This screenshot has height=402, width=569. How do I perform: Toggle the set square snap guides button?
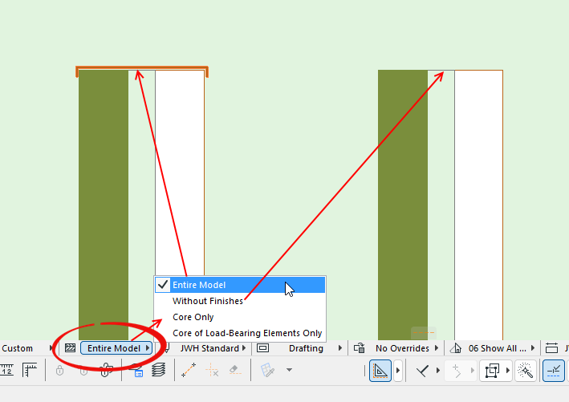[380, 371]
